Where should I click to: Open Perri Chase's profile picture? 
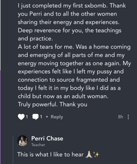[23, 141]
